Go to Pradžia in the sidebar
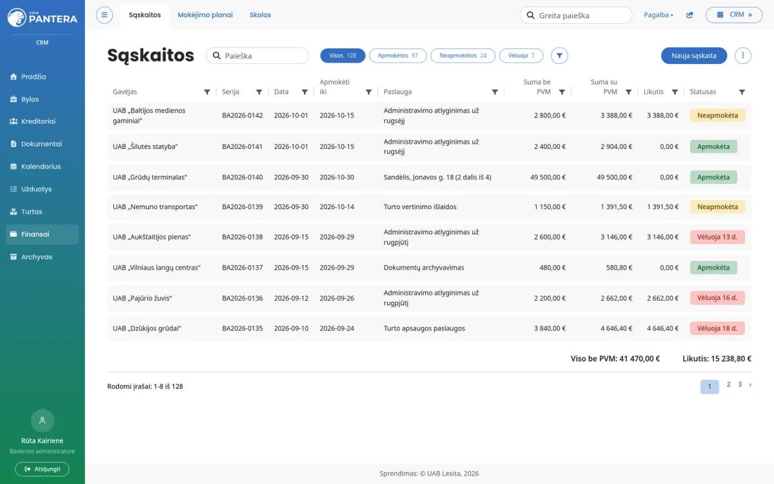 (x=43, y=77)
